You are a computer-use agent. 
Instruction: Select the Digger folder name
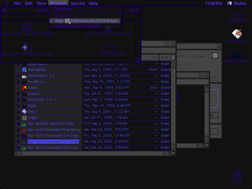click(x=33, y=118)
